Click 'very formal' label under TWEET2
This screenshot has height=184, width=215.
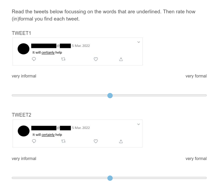196,159
